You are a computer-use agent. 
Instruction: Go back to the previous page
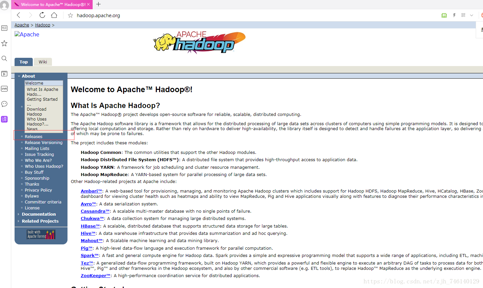[19, 15]
